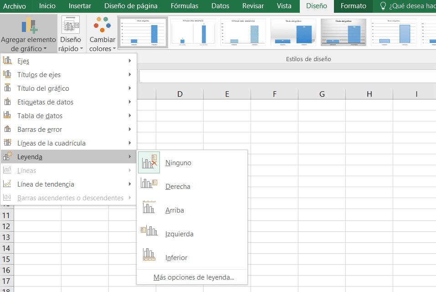
Task: Select the Ninguno legend icon
Action: (149, 162)
